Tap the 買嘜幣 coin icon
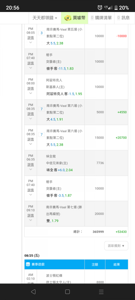This screenshot has height=300, width=135. tap(68, 18)
